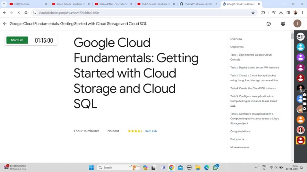Show hidden system tray icons

pos(256,168)
